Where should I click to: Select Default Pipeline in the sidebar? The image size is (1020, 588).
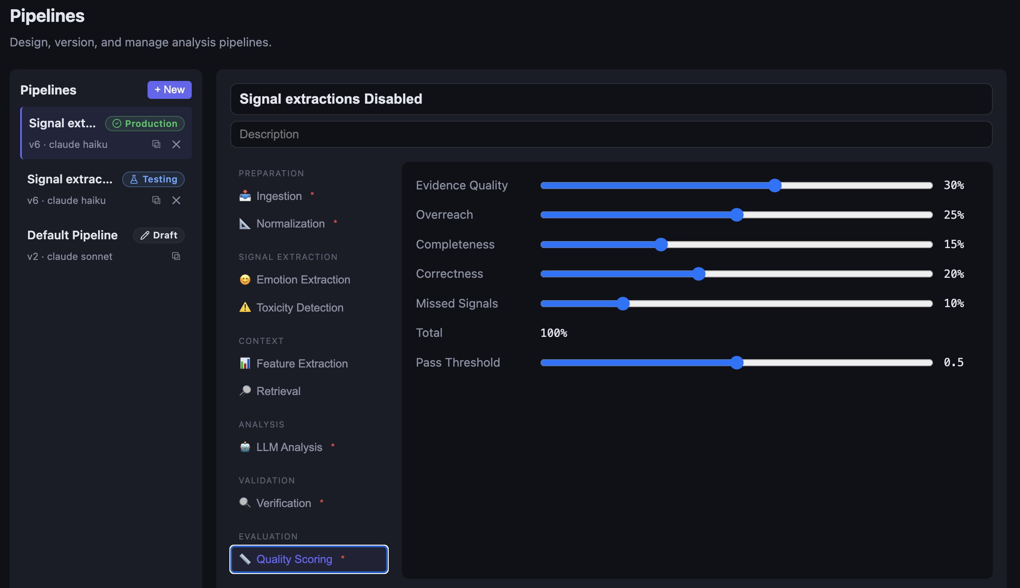pos(73,235)
